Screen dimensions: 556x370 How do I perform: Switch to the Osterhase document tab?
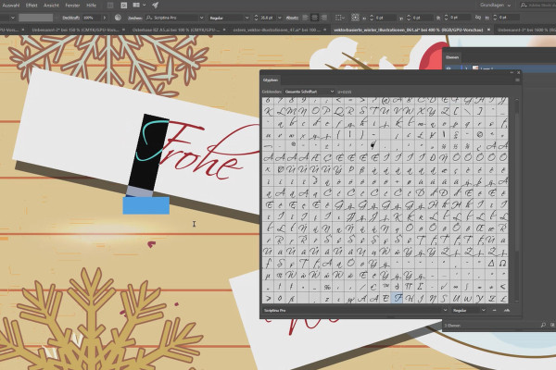click(x=176, y=31)
